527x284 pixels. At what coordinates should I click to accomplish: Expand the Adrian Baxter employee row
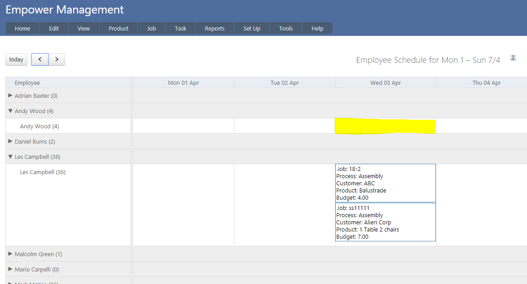tap(10, 96)
